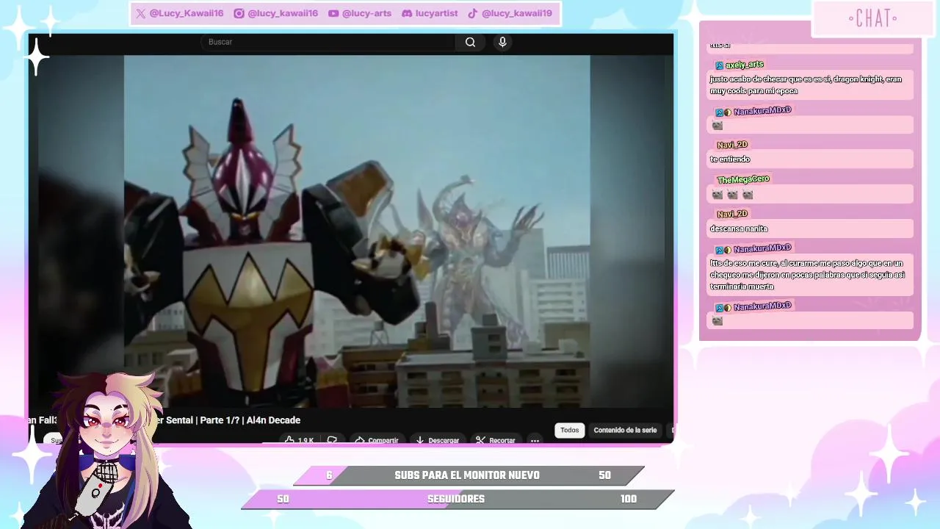This screenshot has width=940, height=529.
Task: Click the VTuber avatar overlay
Action: (109, 450)
